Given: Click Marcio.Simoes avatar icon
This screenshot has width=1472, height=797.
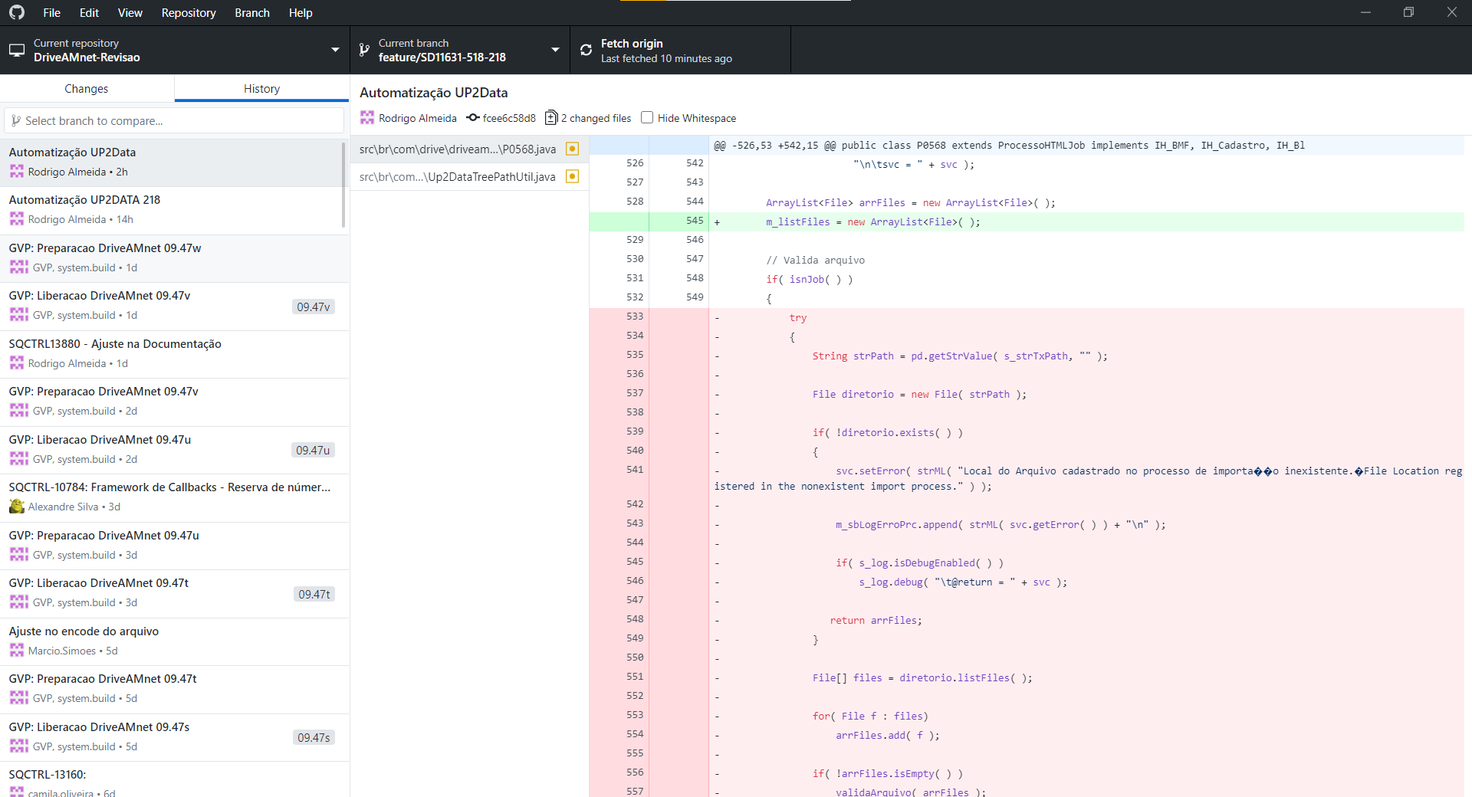Looking at the screenshot, I should (17, 651).
